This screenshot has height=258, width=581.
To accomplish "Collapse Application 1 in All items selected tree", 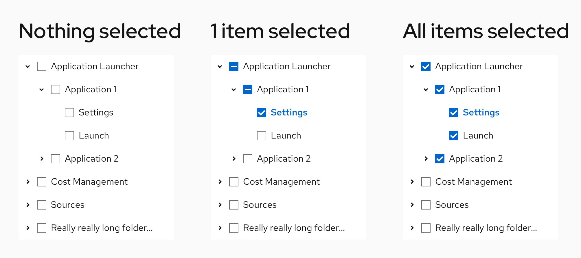I will 426,89.
